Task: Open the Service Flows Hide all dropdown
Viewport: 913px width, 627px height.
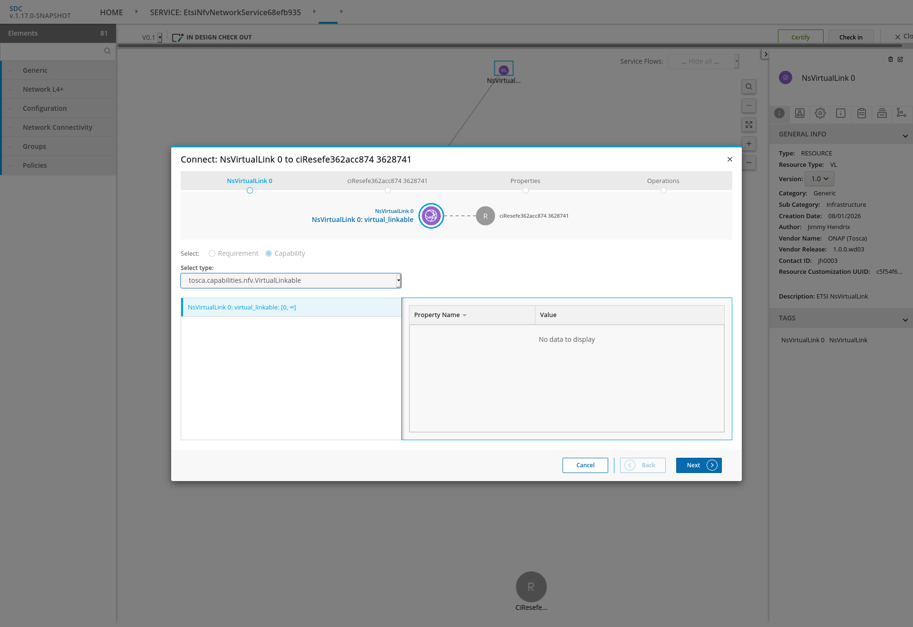Action: tap(703, 61)
